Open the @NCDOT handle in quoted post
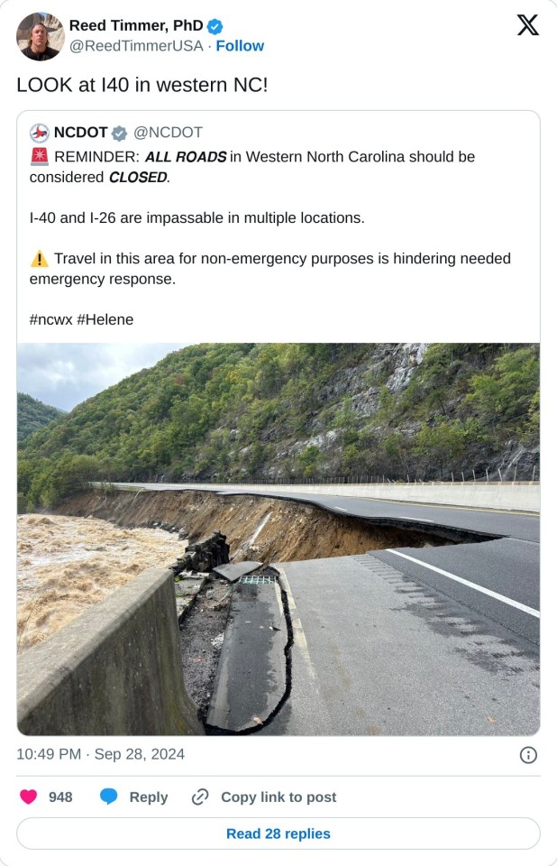 coord(168,133)
